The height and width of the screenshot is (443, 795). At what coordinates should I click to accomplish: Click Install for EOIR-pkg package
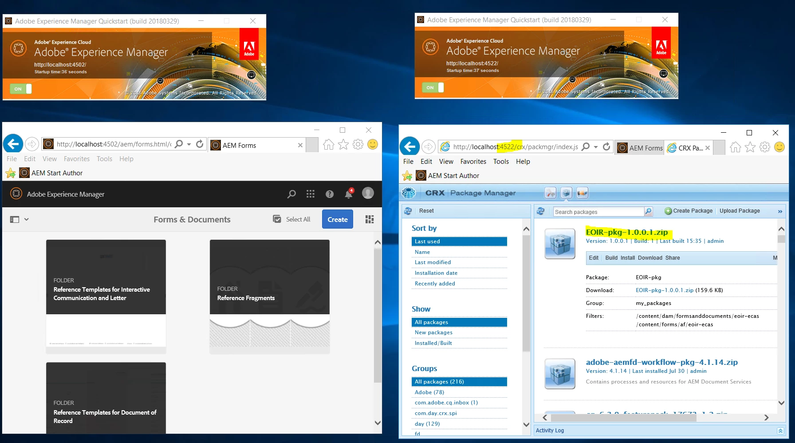coord(627,258)
